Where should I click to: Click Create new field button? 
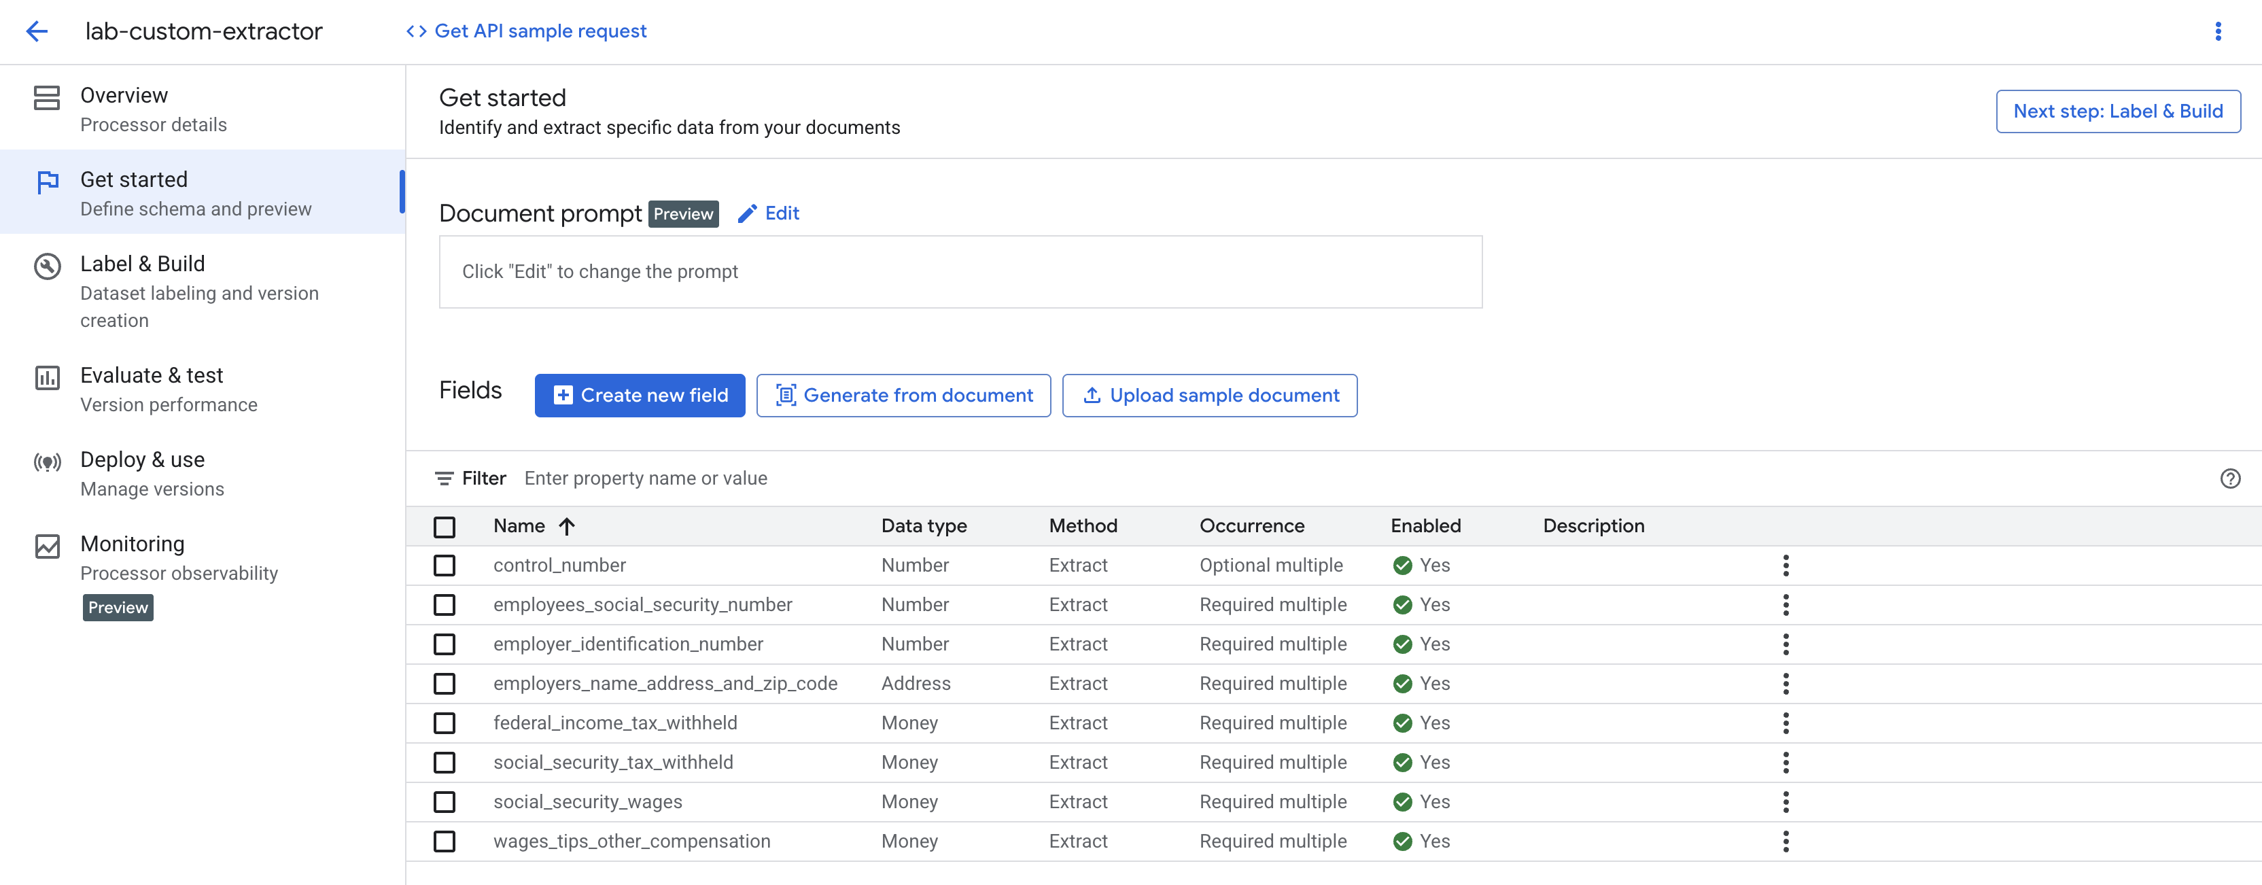point(640,396)
